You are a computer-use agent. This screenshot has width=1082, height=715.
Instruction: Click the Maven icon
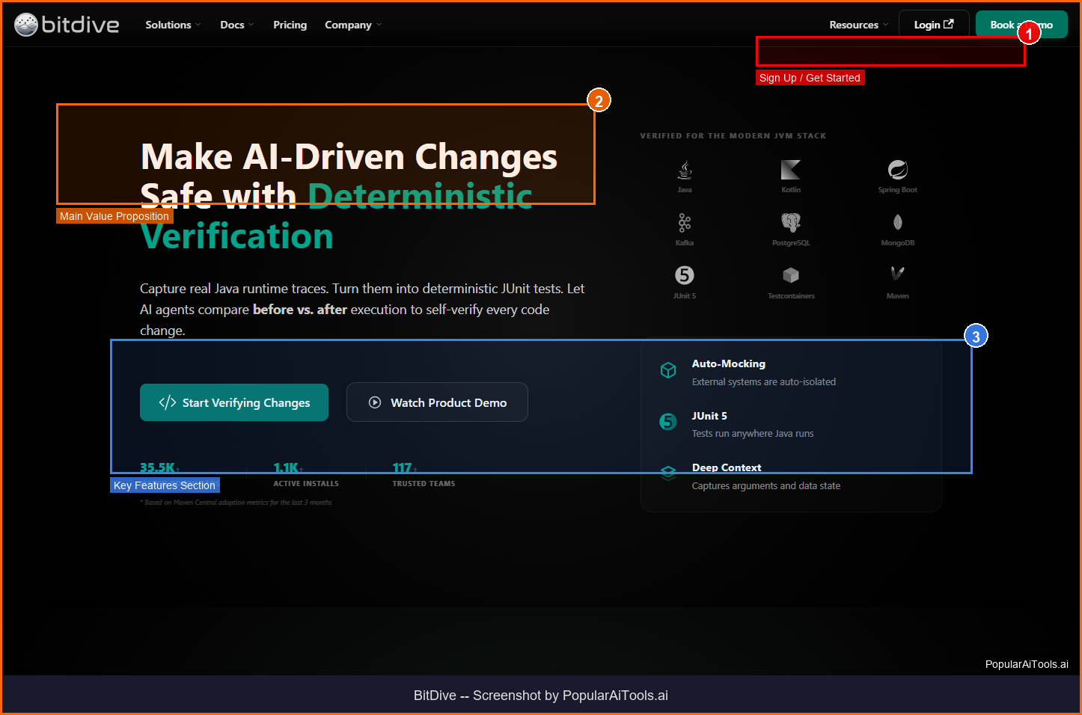click(897, 274)
